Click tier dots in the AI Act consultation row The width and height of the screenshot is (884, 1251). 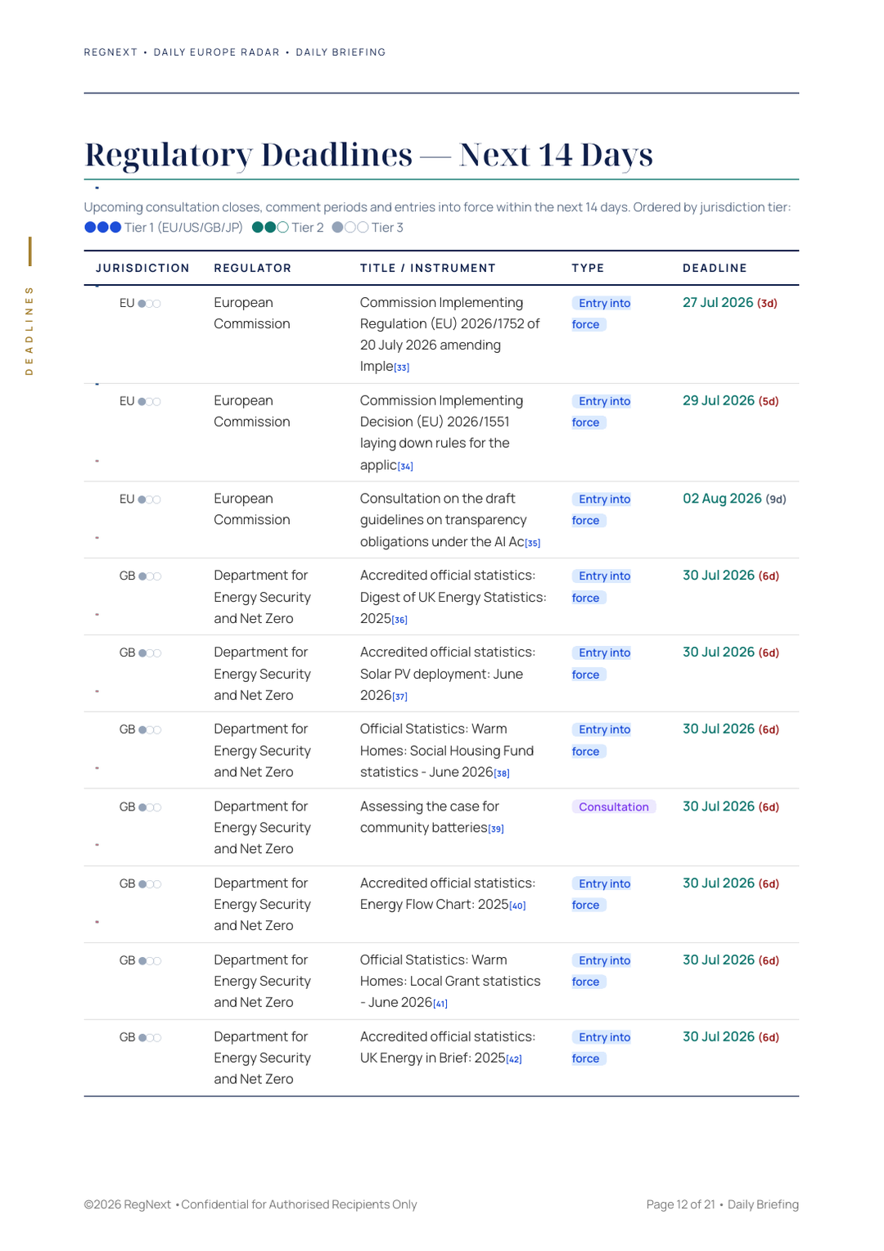pyautogui.click(x=149, y=499)
